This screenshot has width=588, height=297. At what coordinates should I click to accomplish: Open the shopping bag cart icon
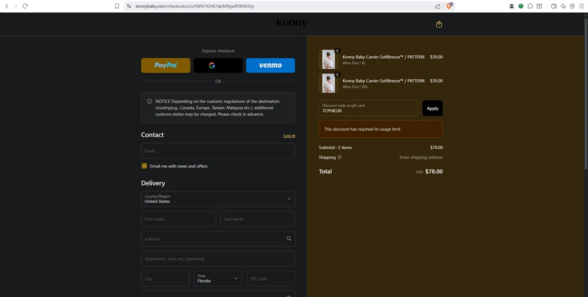tap(439, 24)
